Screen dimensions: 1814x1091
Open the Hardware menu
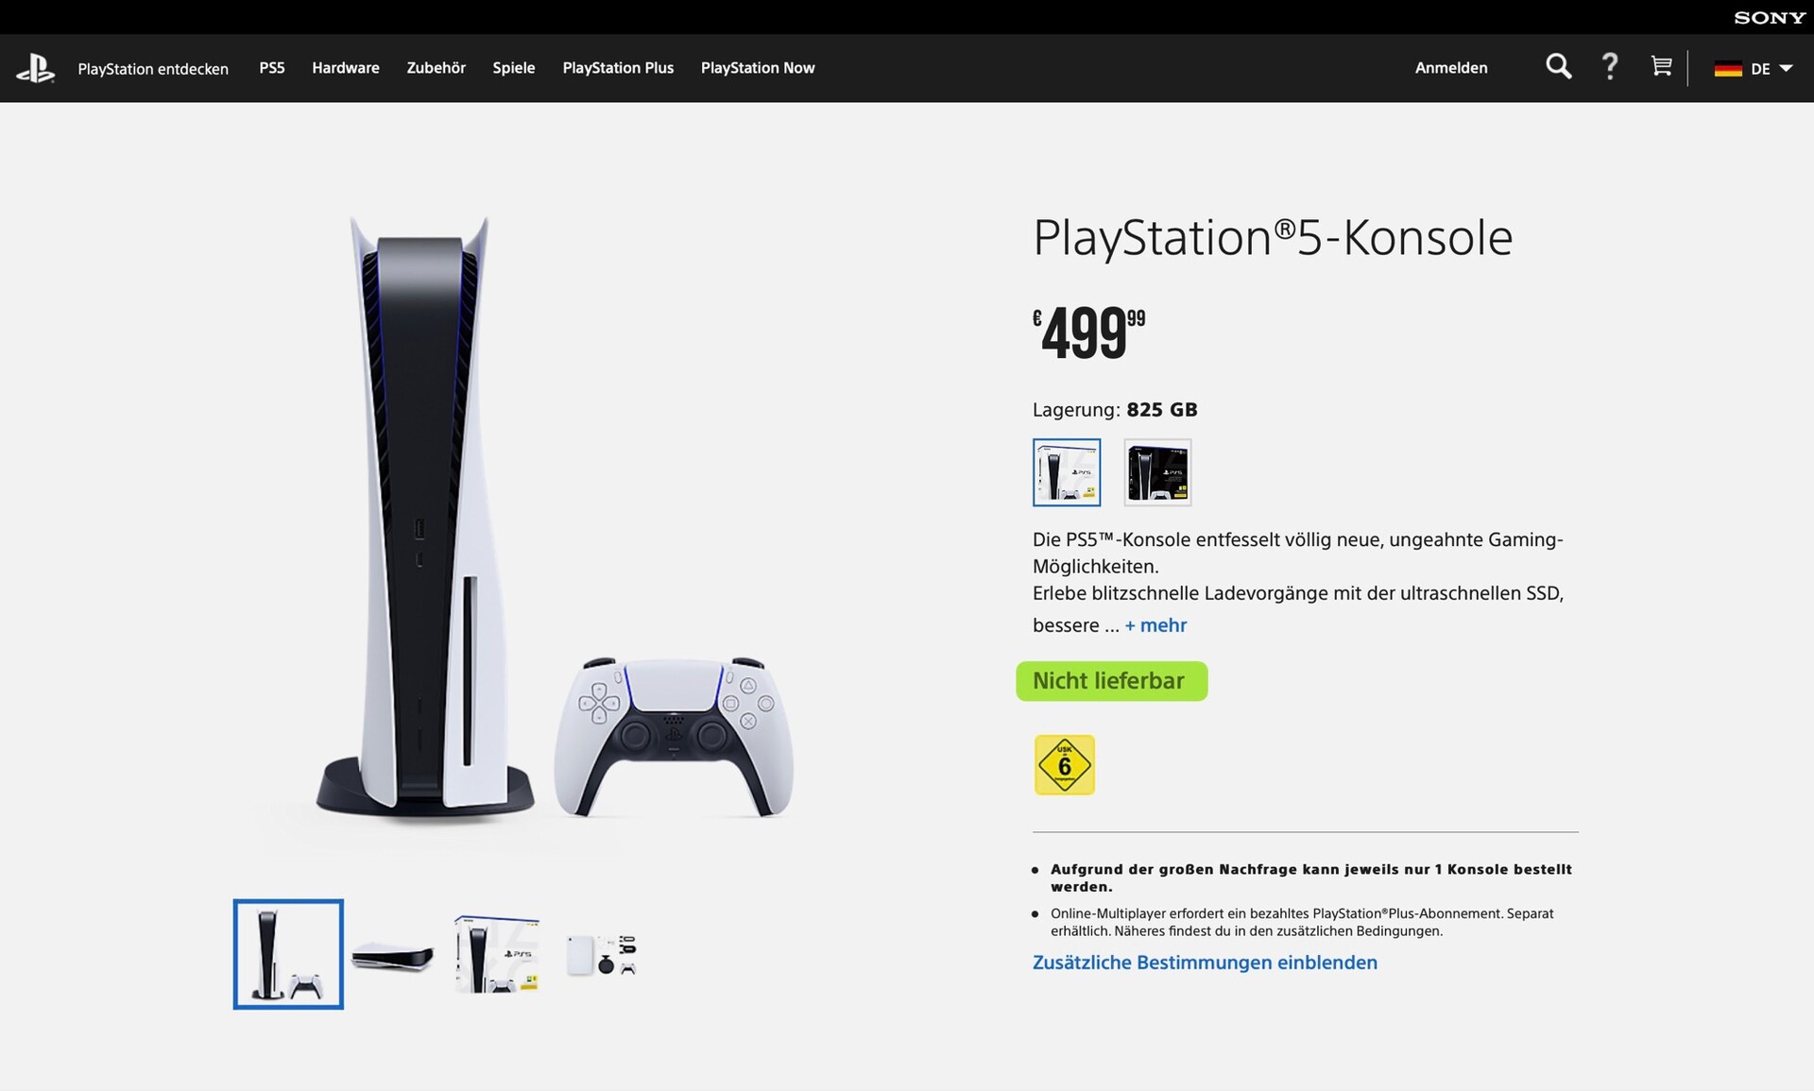(346, 68)
